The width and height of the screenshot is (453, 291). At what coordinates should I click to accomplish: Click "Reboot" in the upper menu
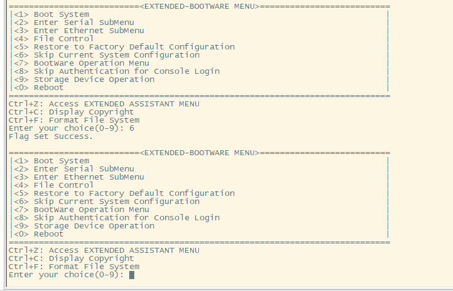48,88
